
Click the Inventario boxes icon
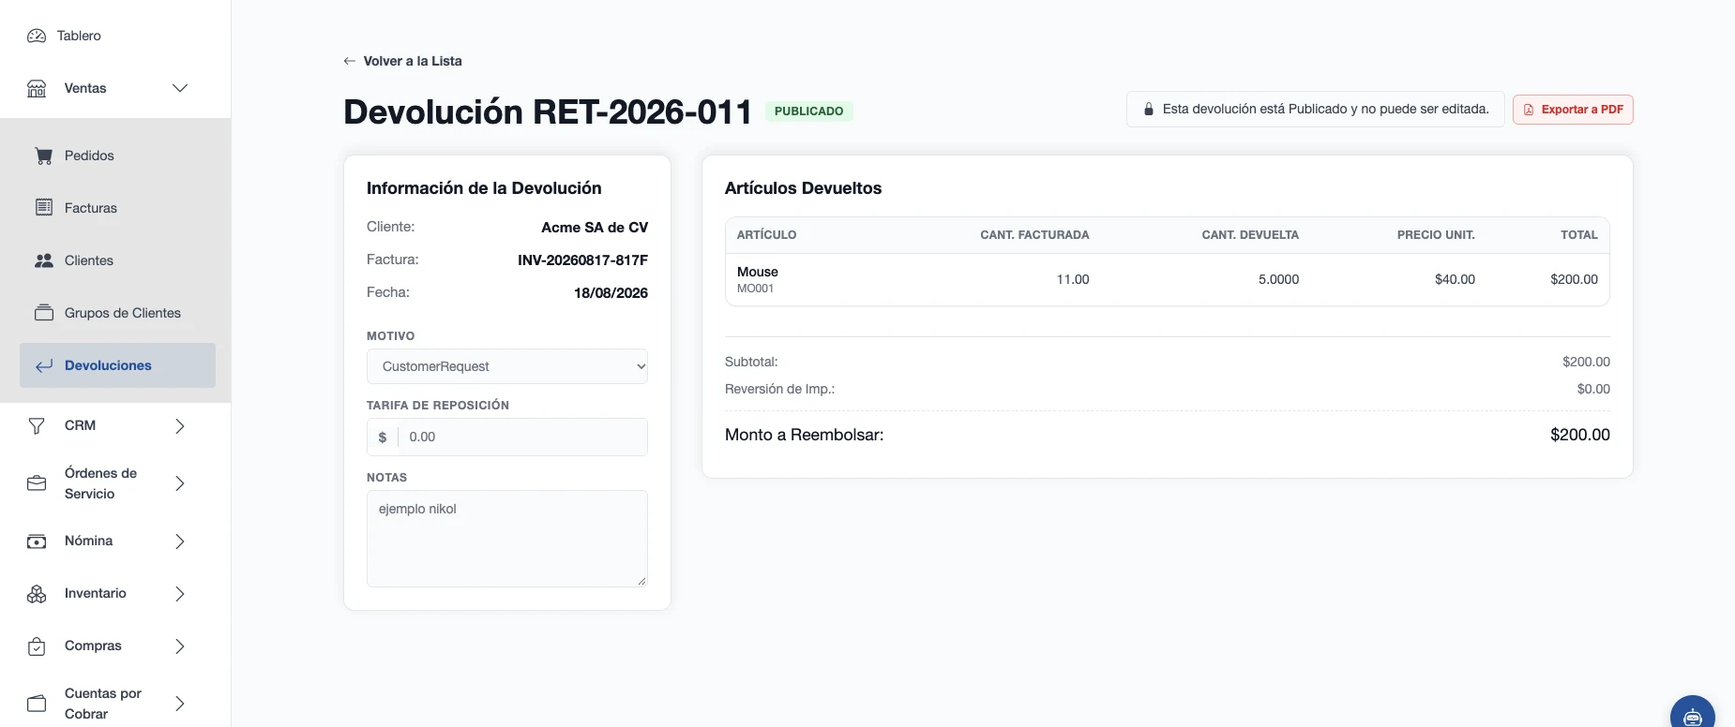(x=37, y=594)
